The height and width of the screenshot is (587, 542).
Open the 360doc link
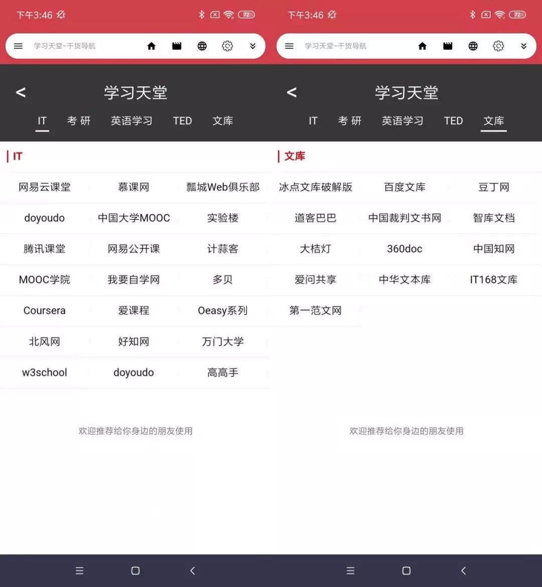(405, 249)
